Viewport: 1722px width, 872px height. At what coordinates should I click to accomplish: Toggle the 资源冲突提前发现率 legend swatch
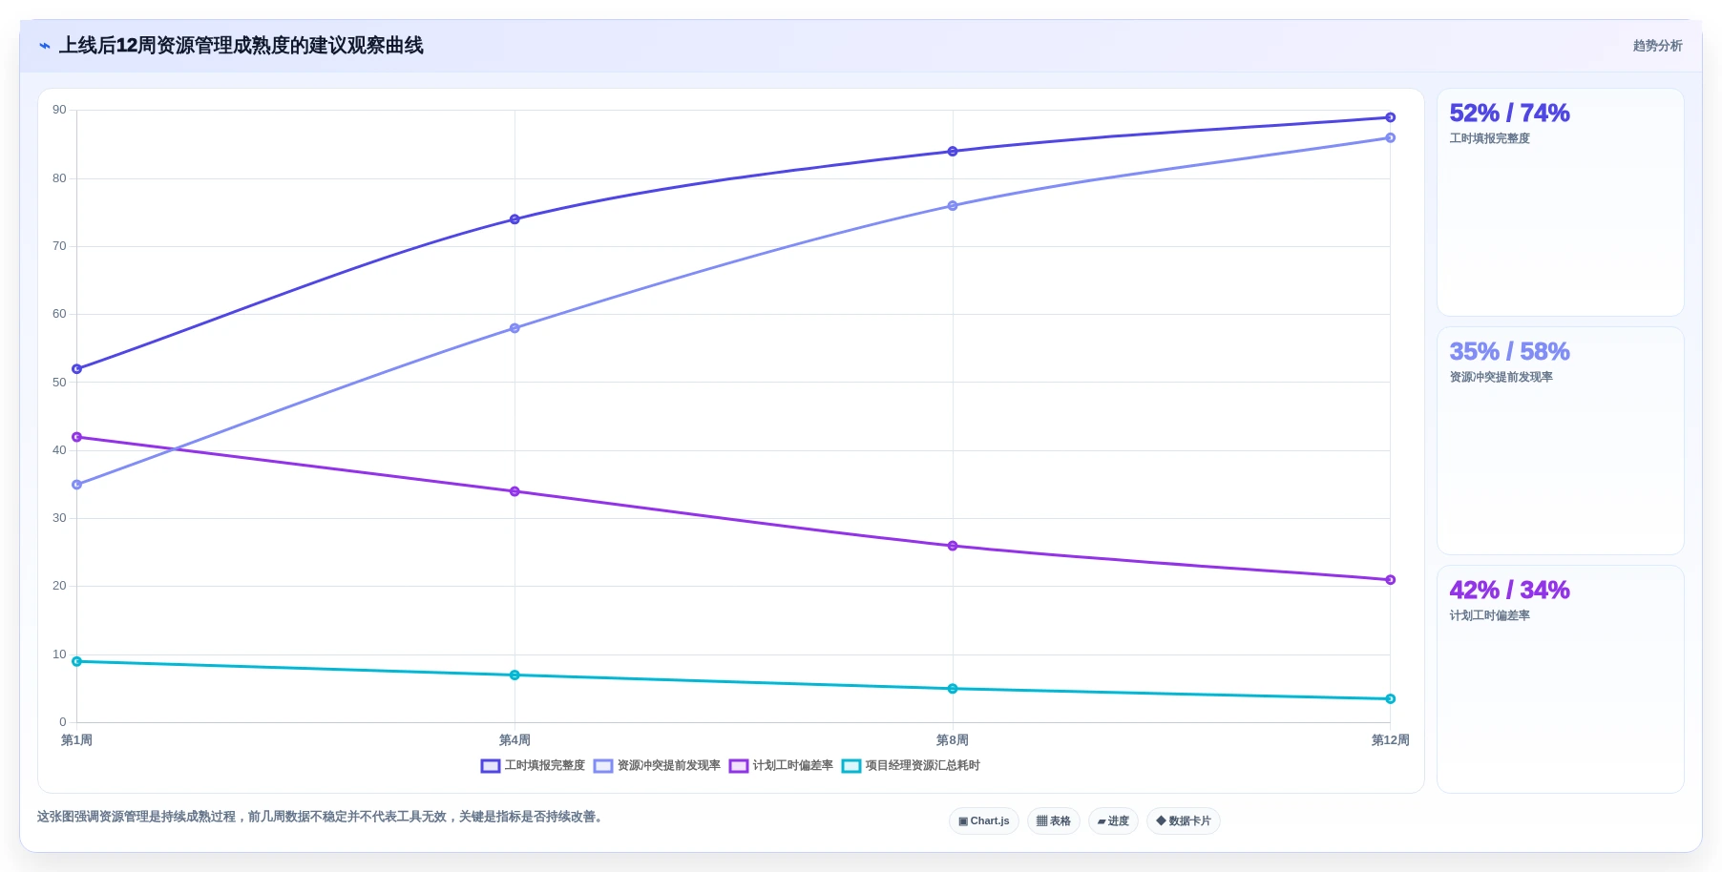[603, 766]
